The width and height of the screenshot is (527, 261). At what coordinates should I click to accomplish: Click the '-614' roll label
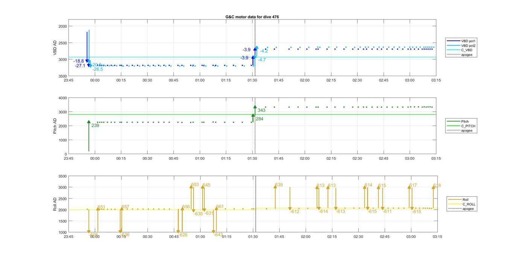click(323, 212)
